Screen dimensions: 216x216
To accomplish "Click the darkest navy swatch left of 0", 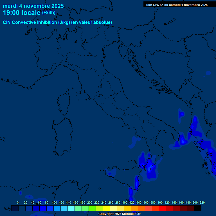I will [x=15, y=208].
